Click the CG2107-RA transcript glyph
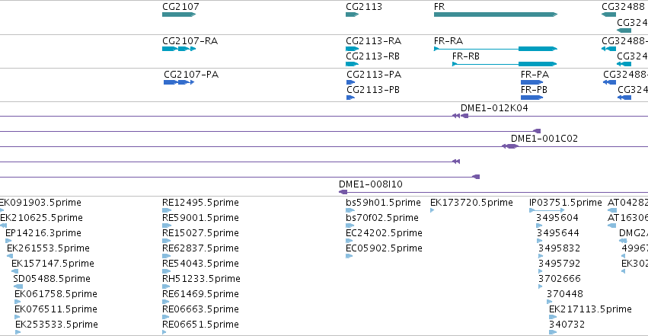Image resolution: width=648 pixels, height=336 pixels. (179, 49)
